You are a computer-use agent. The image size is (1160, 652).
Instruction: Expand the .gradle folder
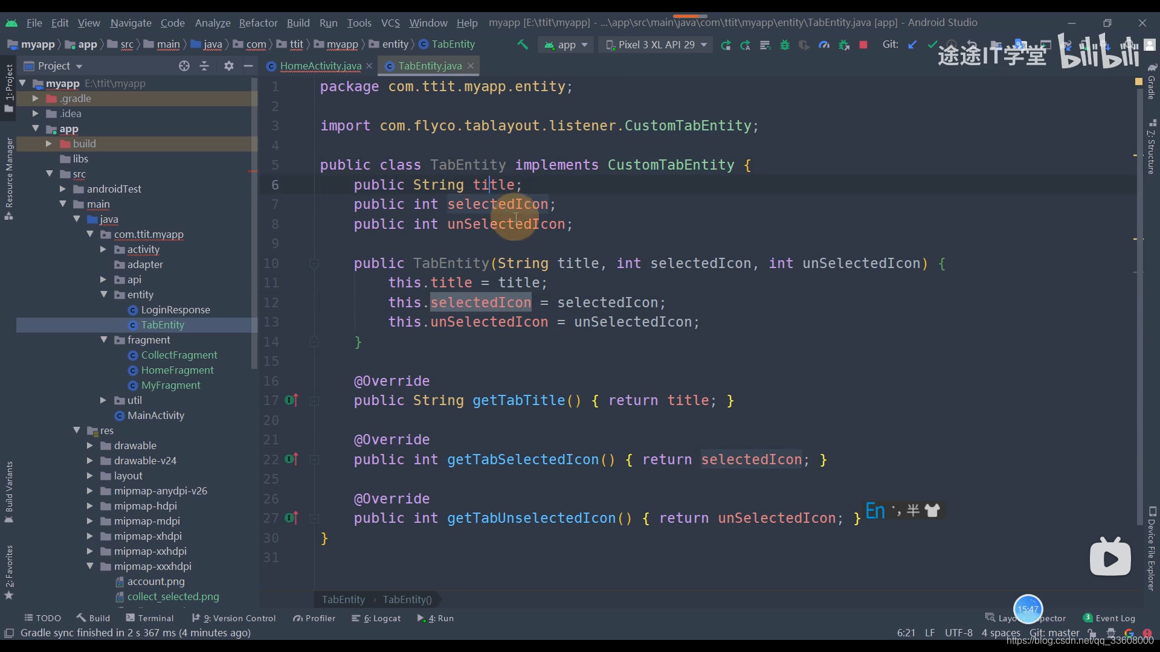(x=35, y=98)
